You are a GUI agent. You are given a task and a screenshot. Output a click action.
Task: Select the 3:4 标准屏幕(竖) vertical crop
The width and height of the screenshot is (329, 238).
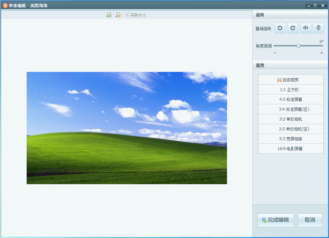(291, 109)
